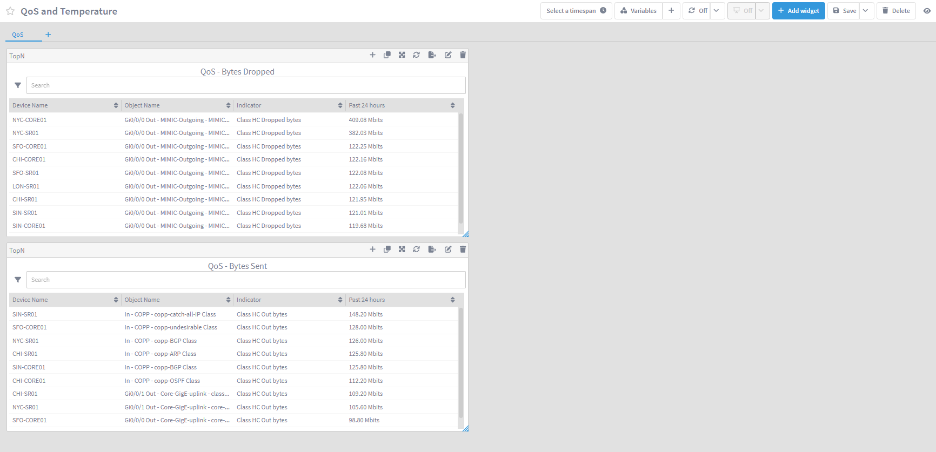Select SFO-SR01 row in Bytes Dropped table
Image resolution: width=936 pixels, height=452 pixels.
(233, 173)
